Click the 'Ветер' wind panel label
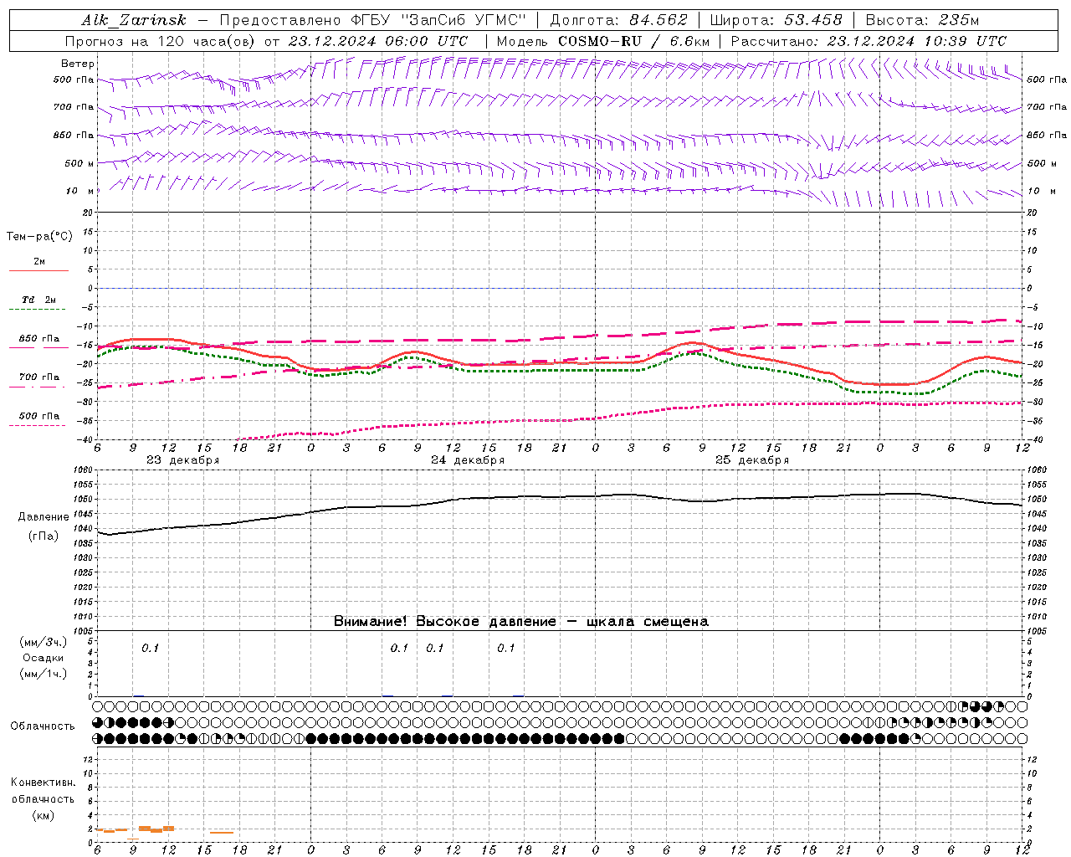Viewport: 1071px width, 857px height. (x=78, y=64)
